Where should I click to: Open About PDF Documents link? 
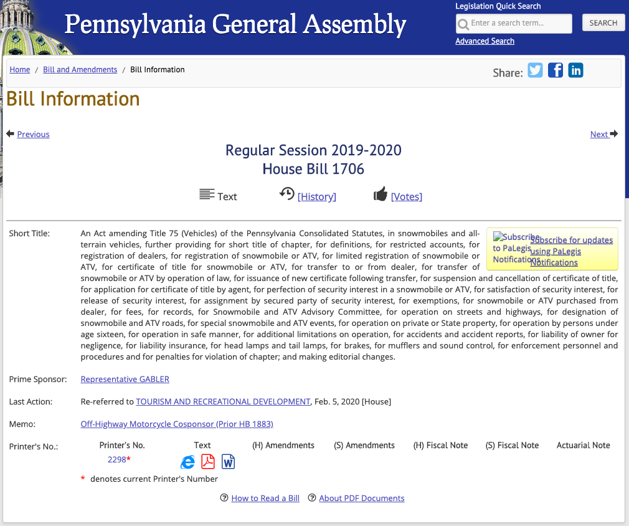(361, 498)
